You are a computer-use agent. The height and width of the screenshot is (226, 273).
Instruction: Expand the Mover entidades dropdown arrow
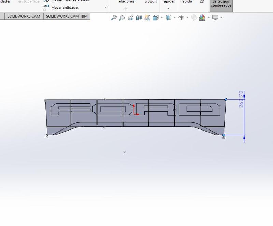[x=105, y=7]
